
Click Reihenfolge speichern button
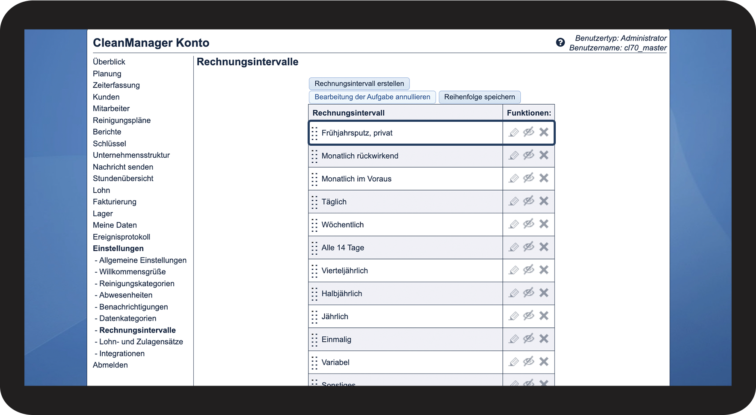click(479, 97)
